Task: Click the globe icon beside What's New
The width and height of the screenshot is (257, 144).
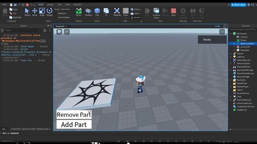Action: (x=249, y=5)
